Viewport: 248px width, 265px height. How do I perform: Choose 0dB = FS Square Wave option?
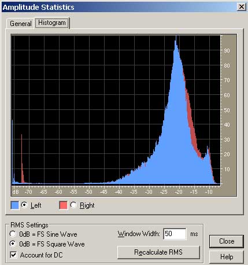tap(13, 244)
